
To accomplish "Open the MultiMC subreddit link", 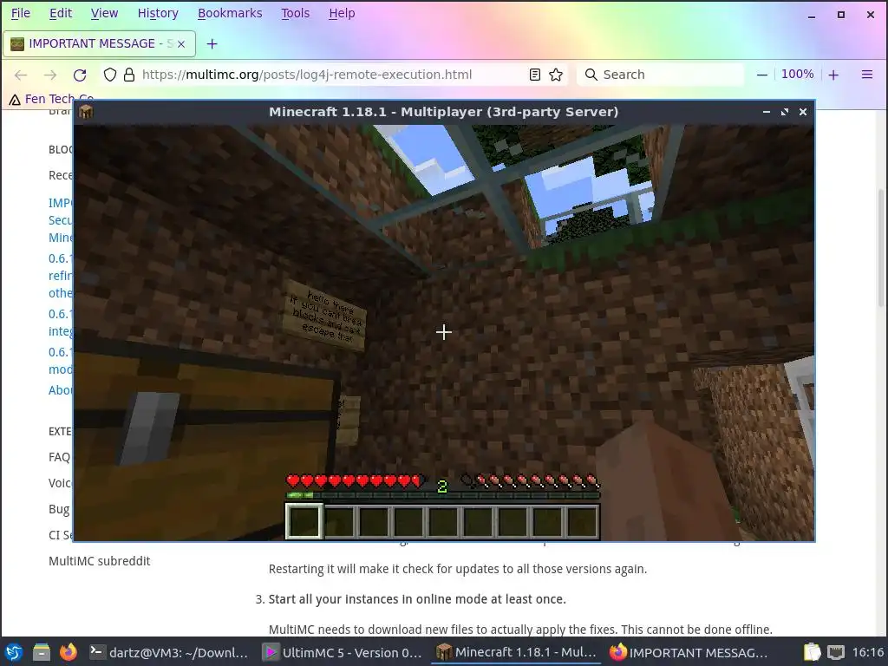I will (99, 561).
